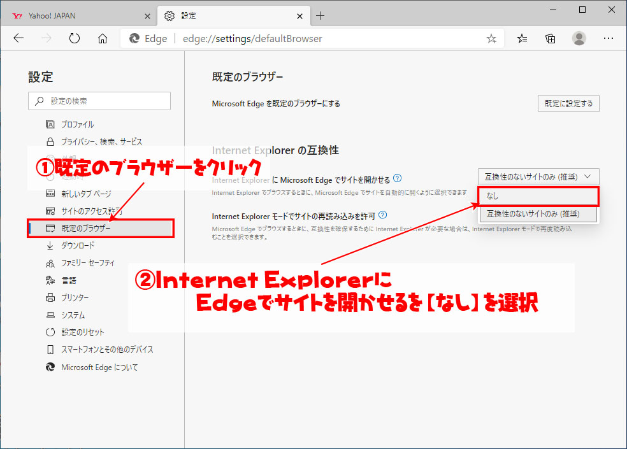Viewport: 627px width, 449px height.
Task: Select 既定のブラウザー in sidebar
Action: coord(101,228)
